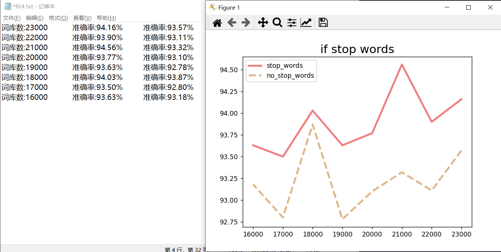Click value 准确率:93.57% in Notepad
The width and height of the screenshot is (501, 252).
tap(168, 28)
